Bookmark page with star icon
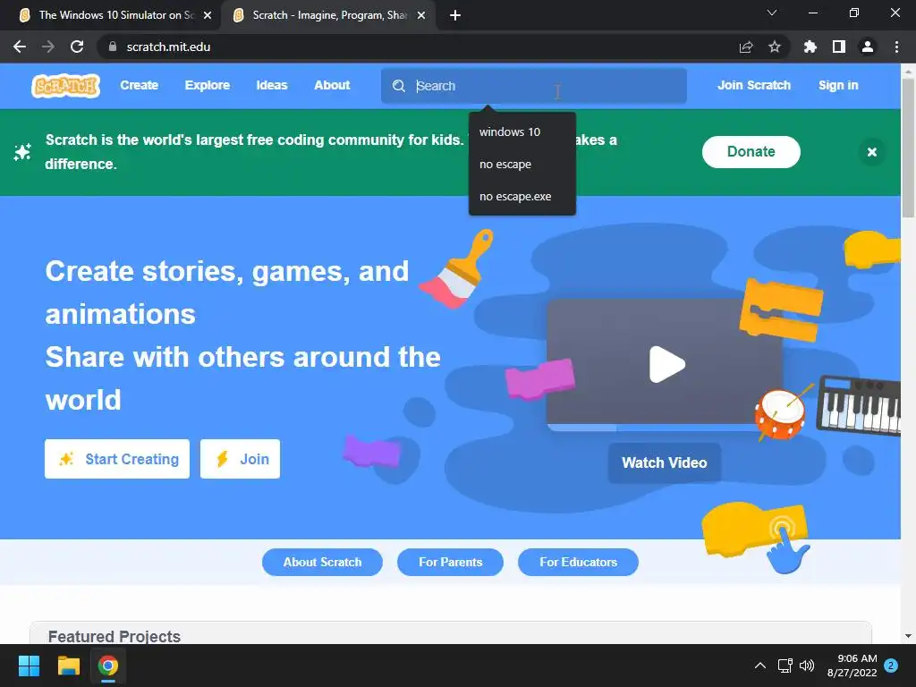916x687 pixels. point(775,47)
